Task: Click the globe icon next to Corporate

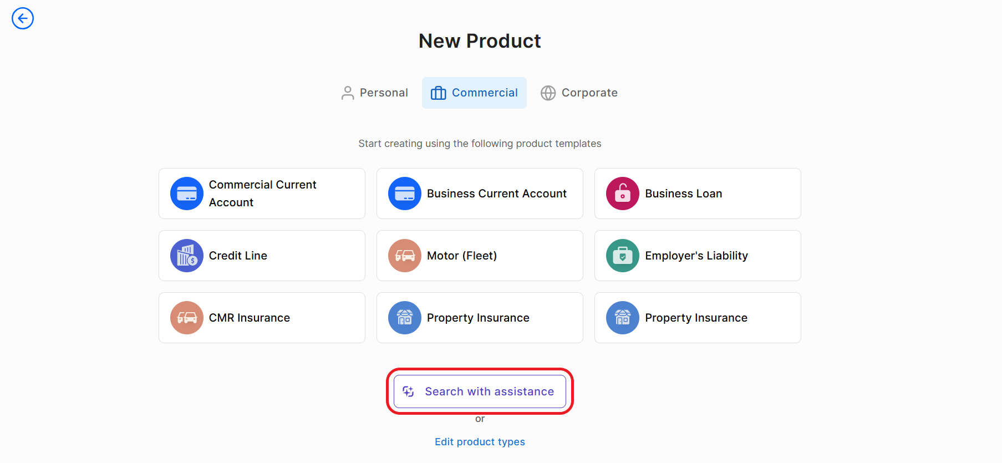Action: point(548,93)
